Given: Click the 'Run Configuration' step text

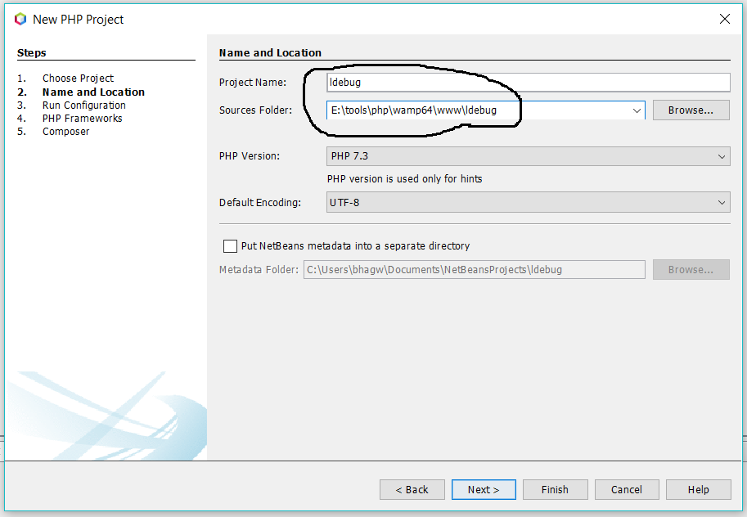Looking at the screenshot, I should tap(83, 106).
